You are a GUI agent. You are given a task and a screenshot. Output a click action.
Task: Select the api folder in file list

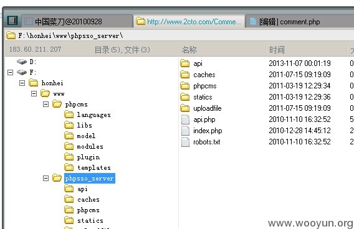pyautogui.click(x=198, y=64)
